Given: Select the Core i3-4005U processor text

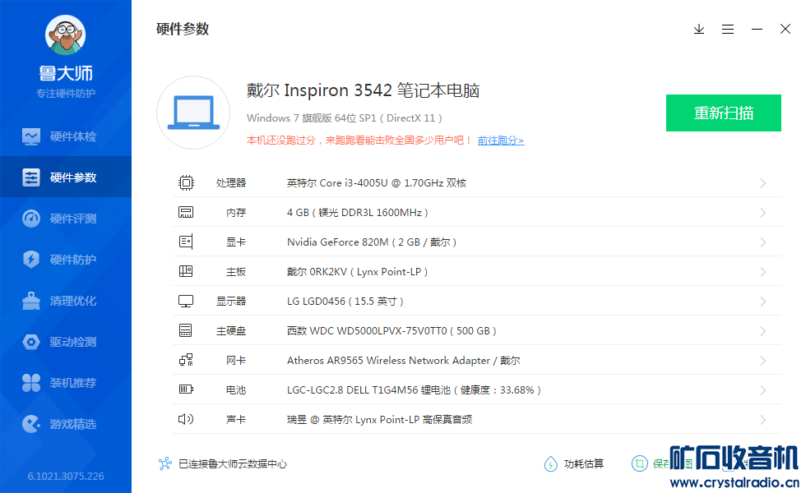Looking at the screenshot, I should pyautogui.click(x=377, y=182).
